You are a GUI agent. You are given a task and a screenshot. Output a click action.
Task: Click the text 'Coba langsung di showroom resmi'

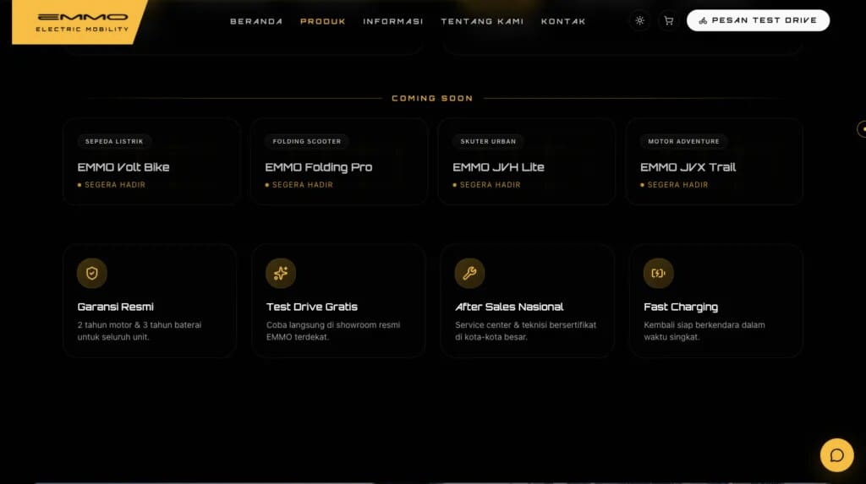click(x=333, y=325)
